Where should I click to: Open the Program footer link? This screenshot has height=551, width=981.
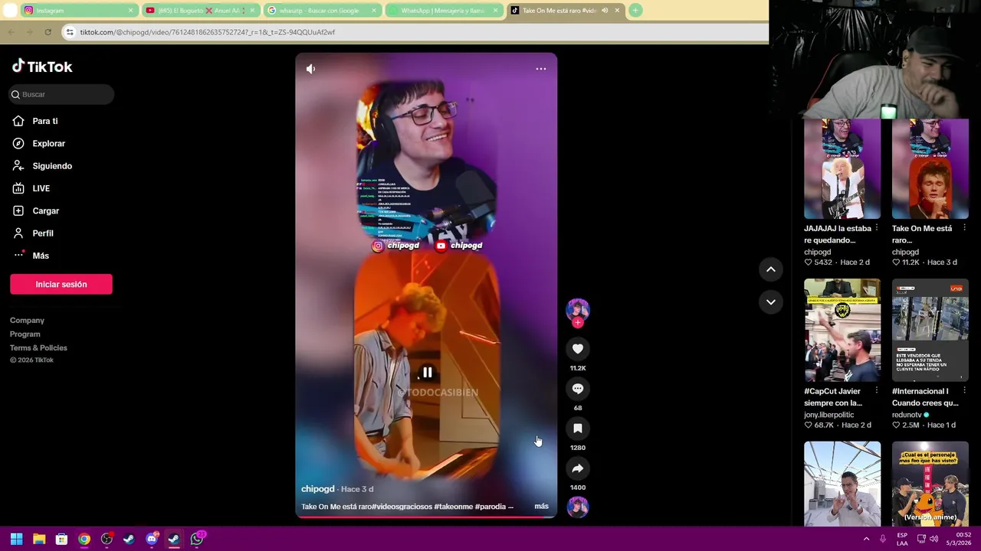(25, 334)
